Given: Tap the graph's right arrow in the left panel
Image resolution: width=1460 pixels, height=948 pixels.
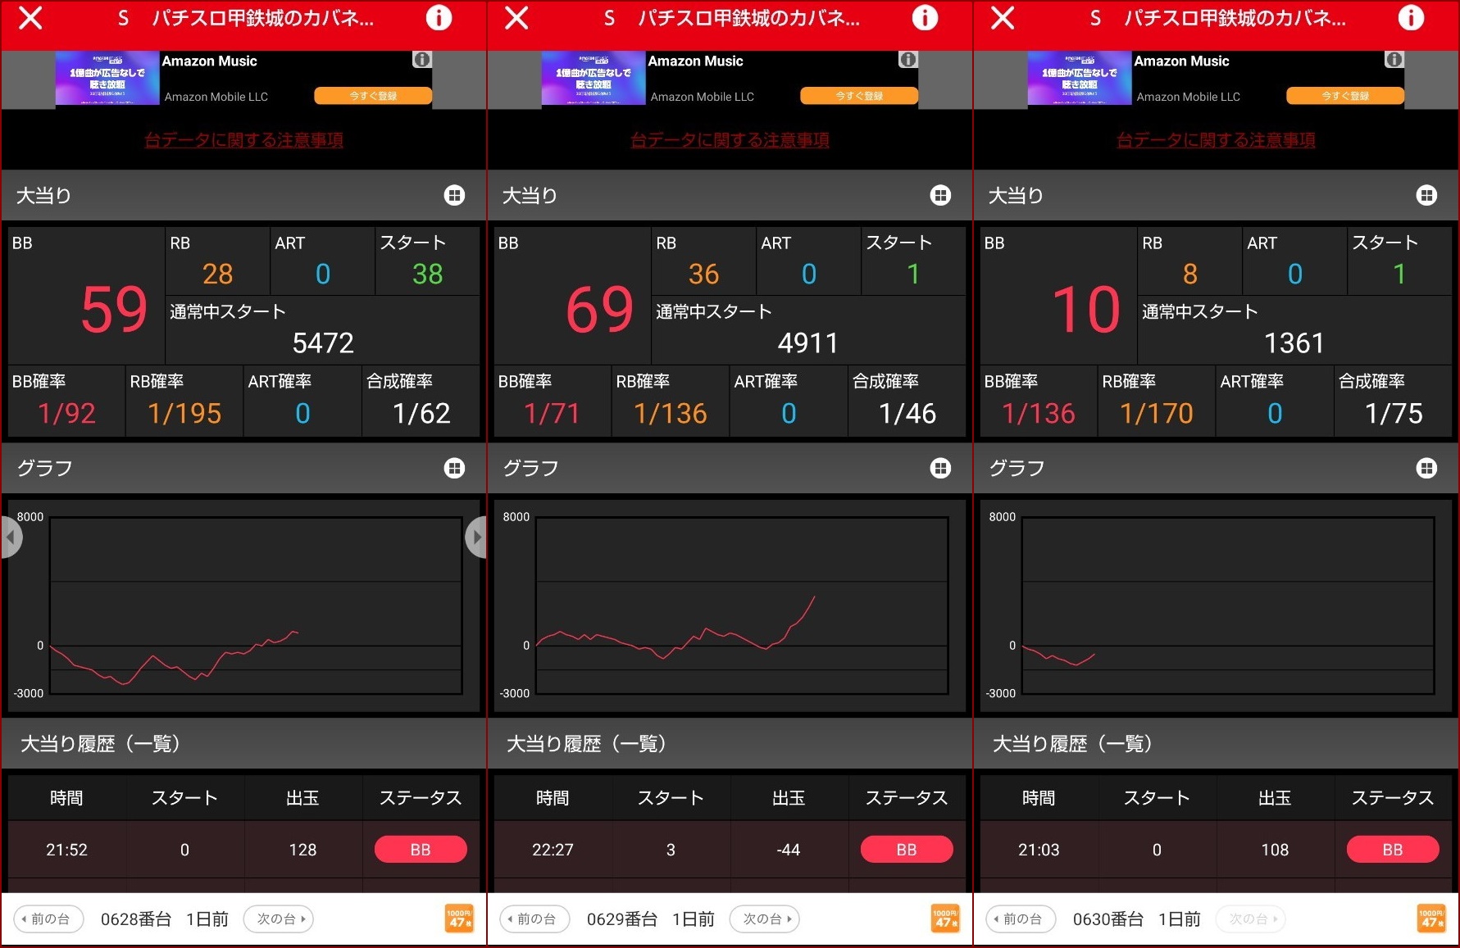Looking at the screenshot, I should (476, 538).
